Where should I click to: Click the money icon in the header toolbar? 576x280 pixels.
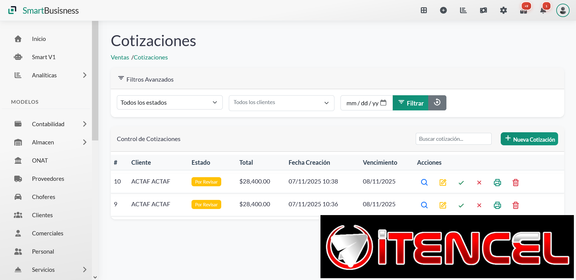coord(483,10)
